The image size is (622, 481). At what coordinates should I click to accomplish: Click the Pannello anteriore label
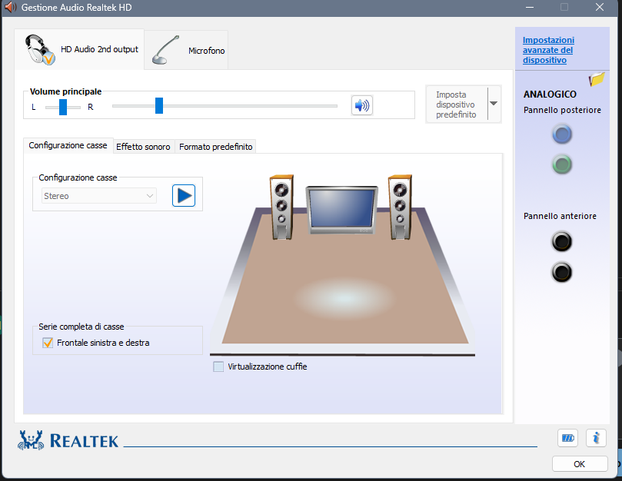560,216
